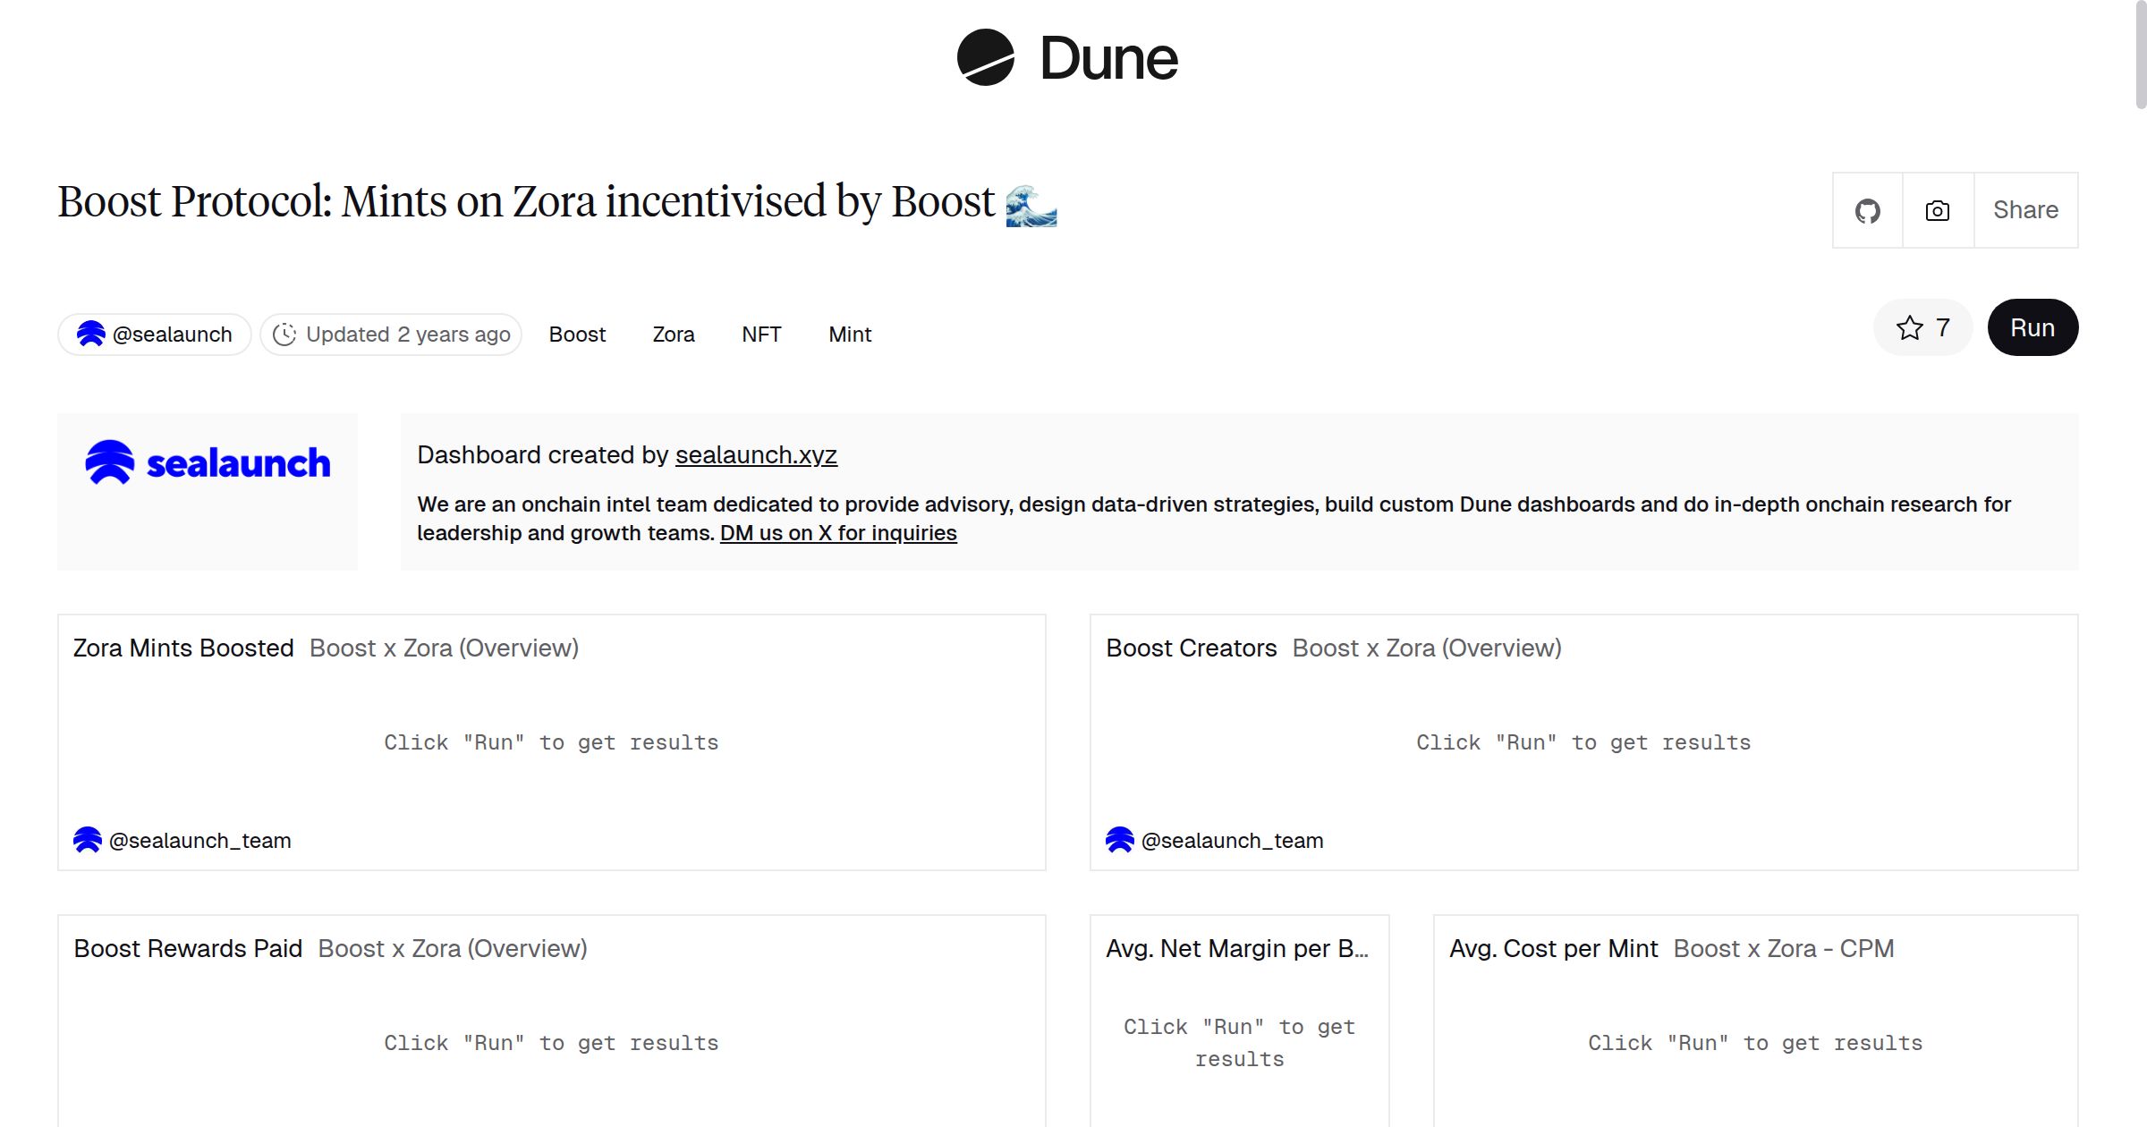The height and width of the screenshot is (1127, 2147).
Task: Open the Boost tag filter
Action: (577, 334)
